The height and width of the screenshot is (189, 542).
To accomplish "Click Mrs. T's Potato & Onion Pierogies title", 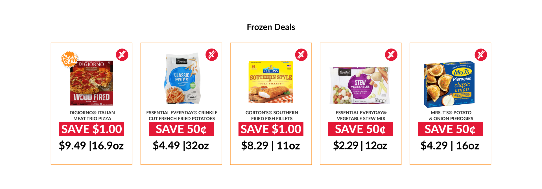I will (x=451, y=116).
